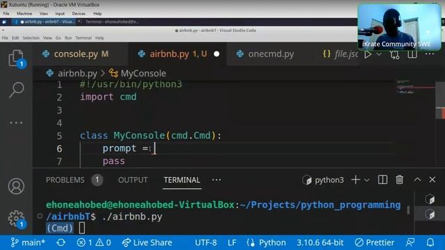Select the TERMINAL panel tab

pos(182,180)
